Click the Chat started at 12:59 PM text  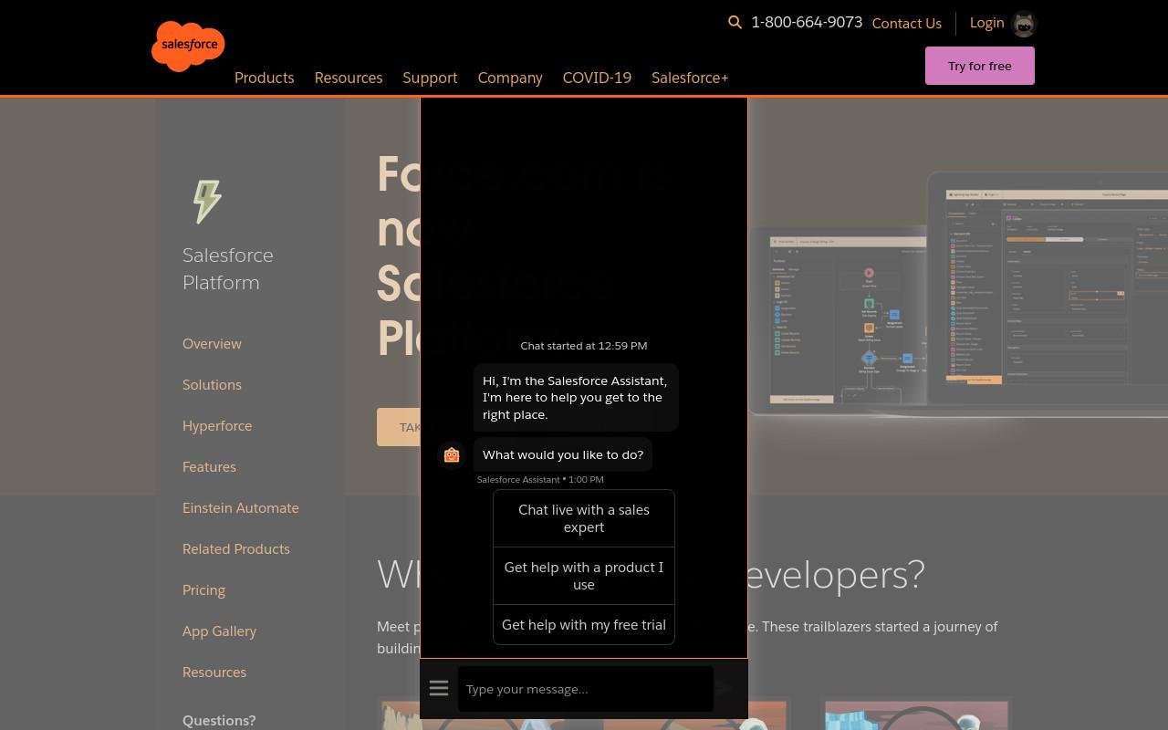584,346
